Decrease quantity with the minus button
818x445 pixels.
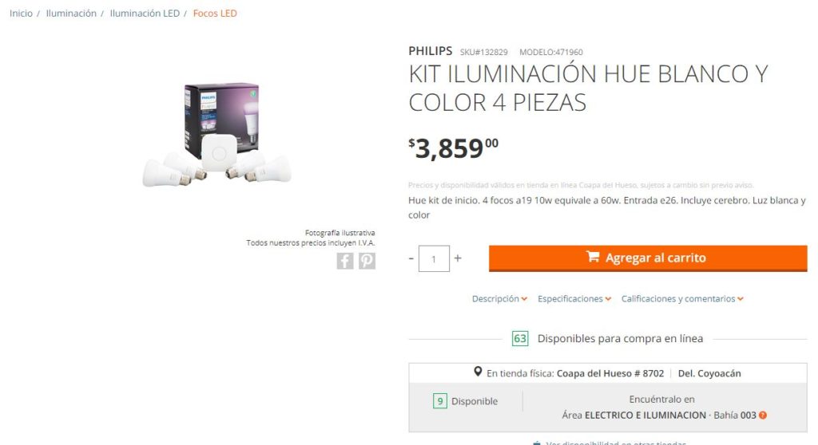coord(411,258)
